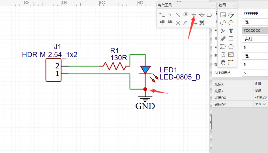Choose the Rectangle drawing tool
This screenshot has width=268, height=153.
point(231,39)
